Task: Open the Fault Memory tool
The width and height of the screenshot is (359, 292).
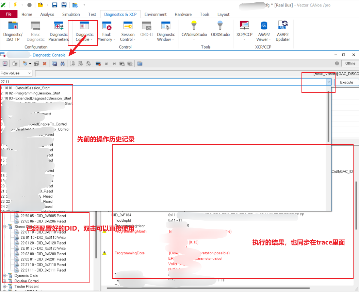Action: [x=107, y=31]
